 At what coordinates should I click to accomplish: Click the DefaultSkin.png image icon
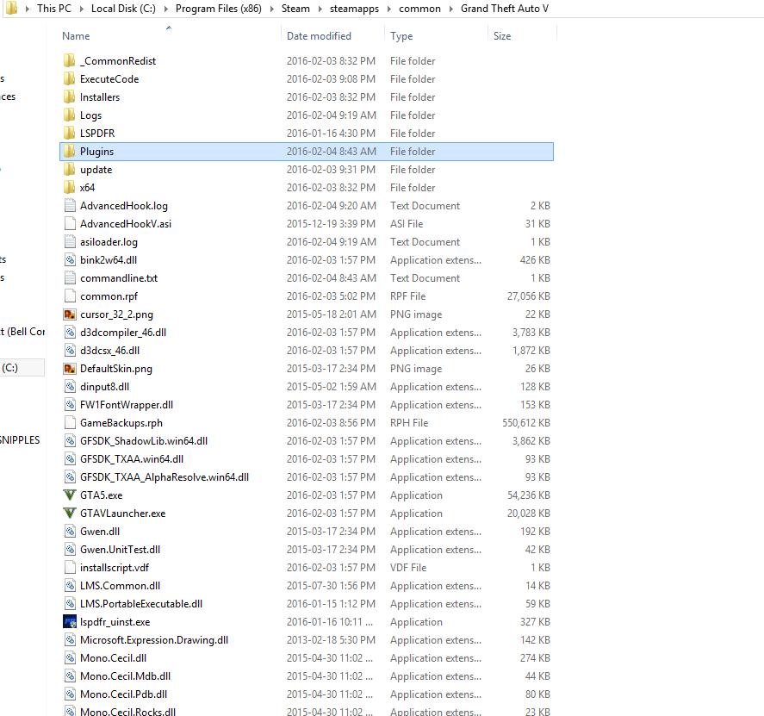70,369
